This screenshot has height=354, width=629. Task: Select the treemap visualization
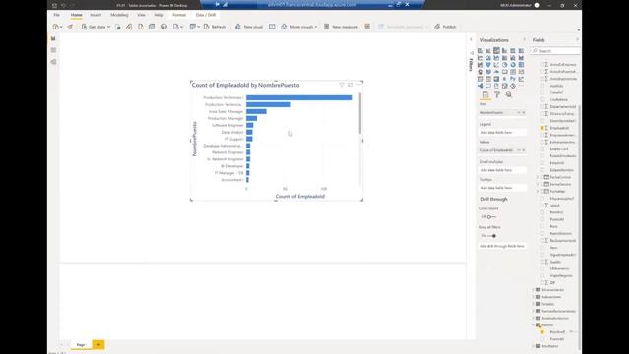[x=521, y=65]
